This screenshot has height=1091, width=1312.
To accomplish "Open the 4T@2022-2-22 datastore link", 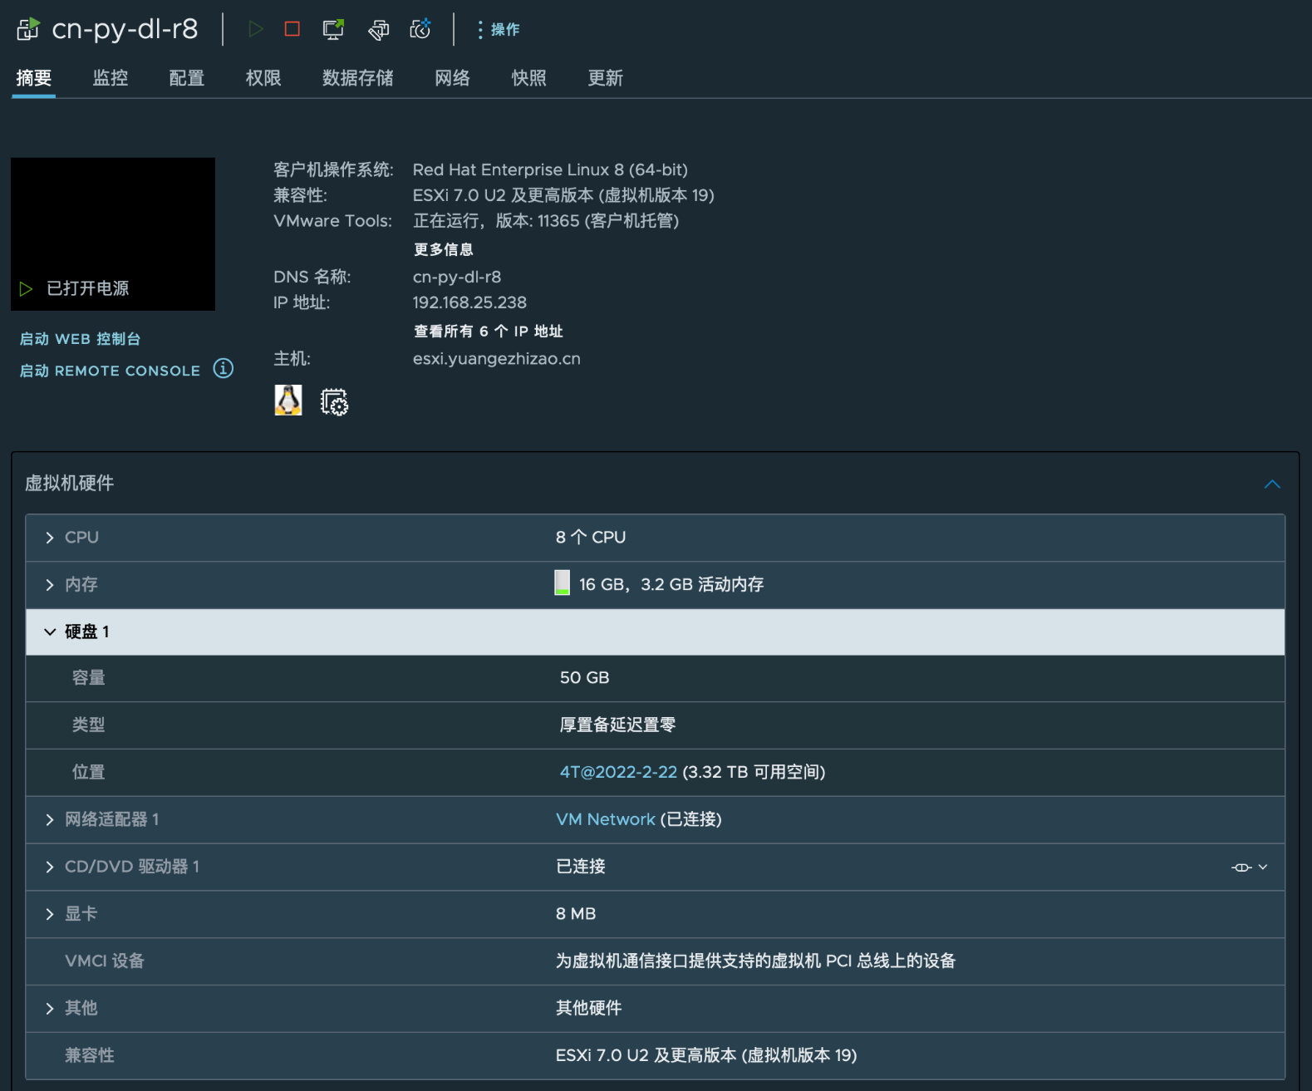I will pos(618,772).
